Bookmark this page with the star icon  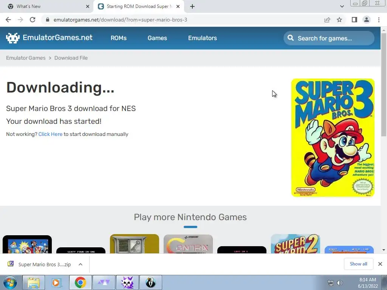click(x=339, y=20)
